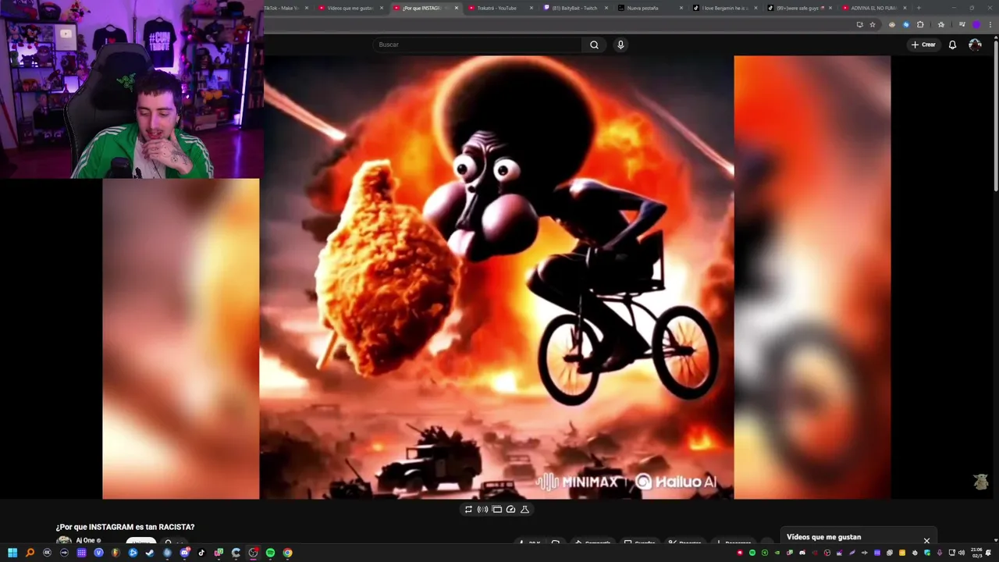This screenshot has height=562, width=999.
Task: Toggle the loop icon below the video
Action: click(468, 509)
